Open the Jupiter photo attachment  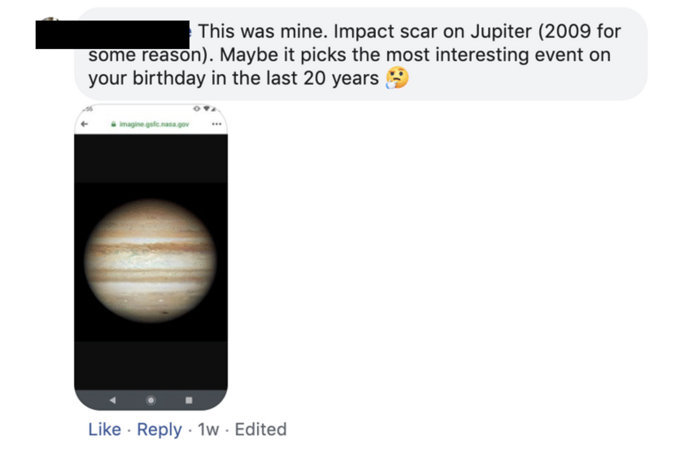pos(150,260)
